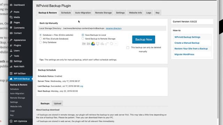Viewport: 223px width, 125px height.
Task: Open Appearance via the paintbrush icon
Action: pyautogui.click(x=11, y=40)
